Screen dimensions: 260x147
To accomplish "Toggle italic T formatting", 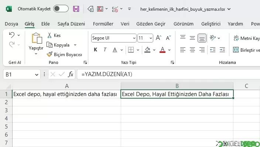I will point(105,49).
